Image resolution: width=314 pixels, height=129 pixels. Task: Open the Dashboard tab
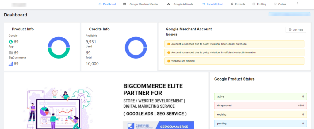pyautogui.click(x=107, y=4)
